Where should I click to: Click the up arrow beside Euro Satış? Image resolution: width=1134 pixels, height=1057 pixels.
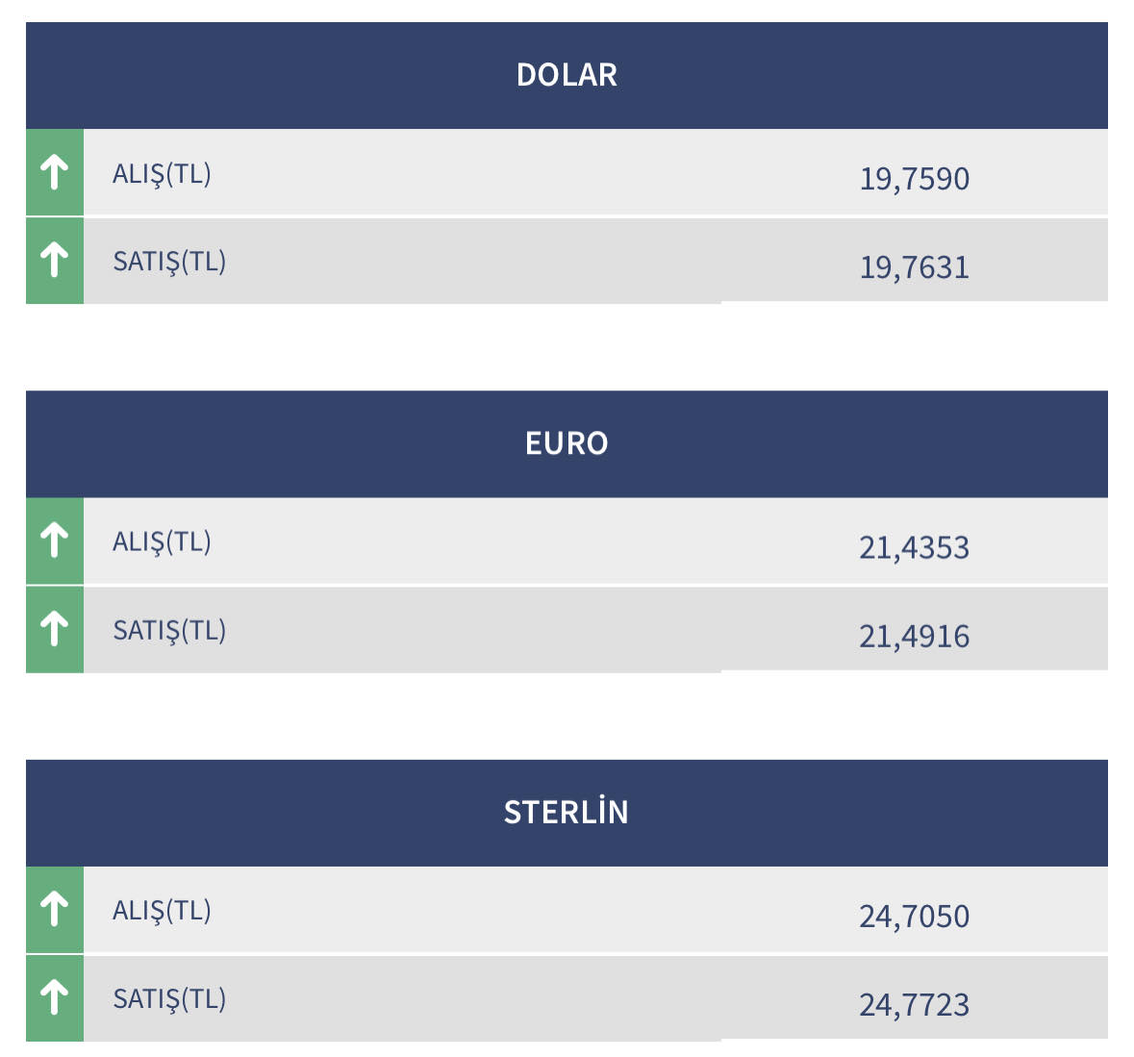tap(55, 629)
